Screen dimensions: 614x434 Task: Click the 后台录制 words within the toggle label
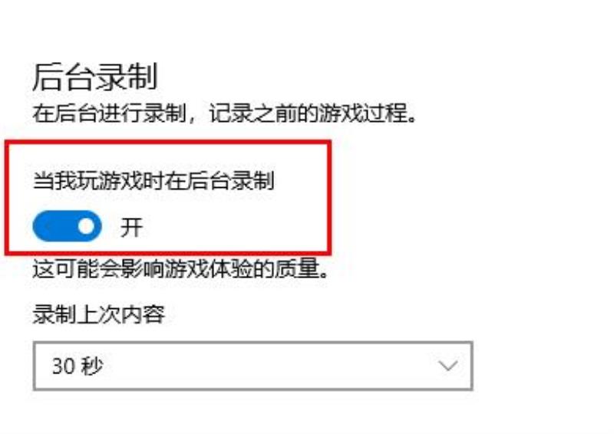pos(230,180)
